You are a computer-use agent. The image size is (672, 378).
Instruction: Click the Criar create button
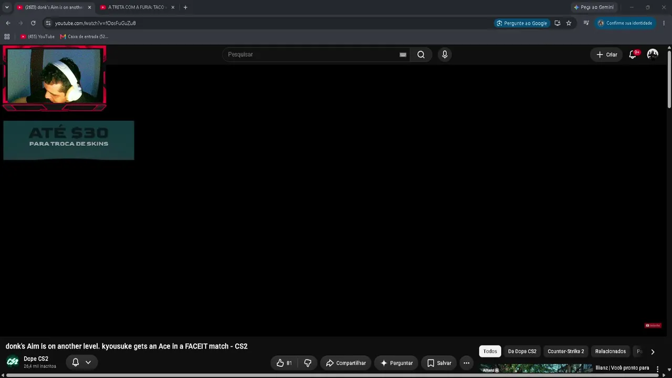(x=606, y=55)
